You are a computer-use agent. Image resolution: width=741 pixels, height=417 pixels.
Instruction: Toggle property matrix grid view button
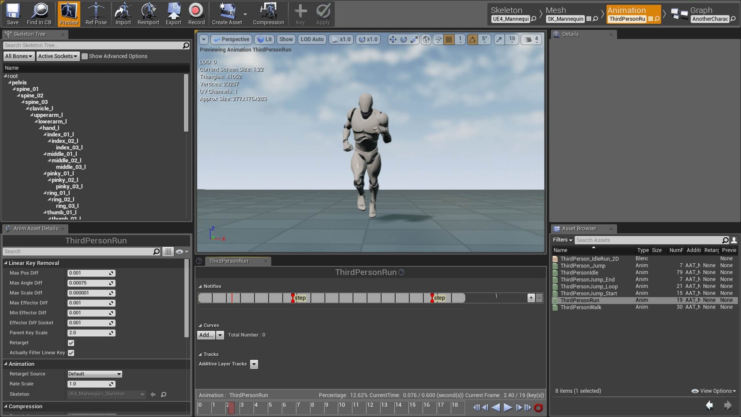pos(168,252)
